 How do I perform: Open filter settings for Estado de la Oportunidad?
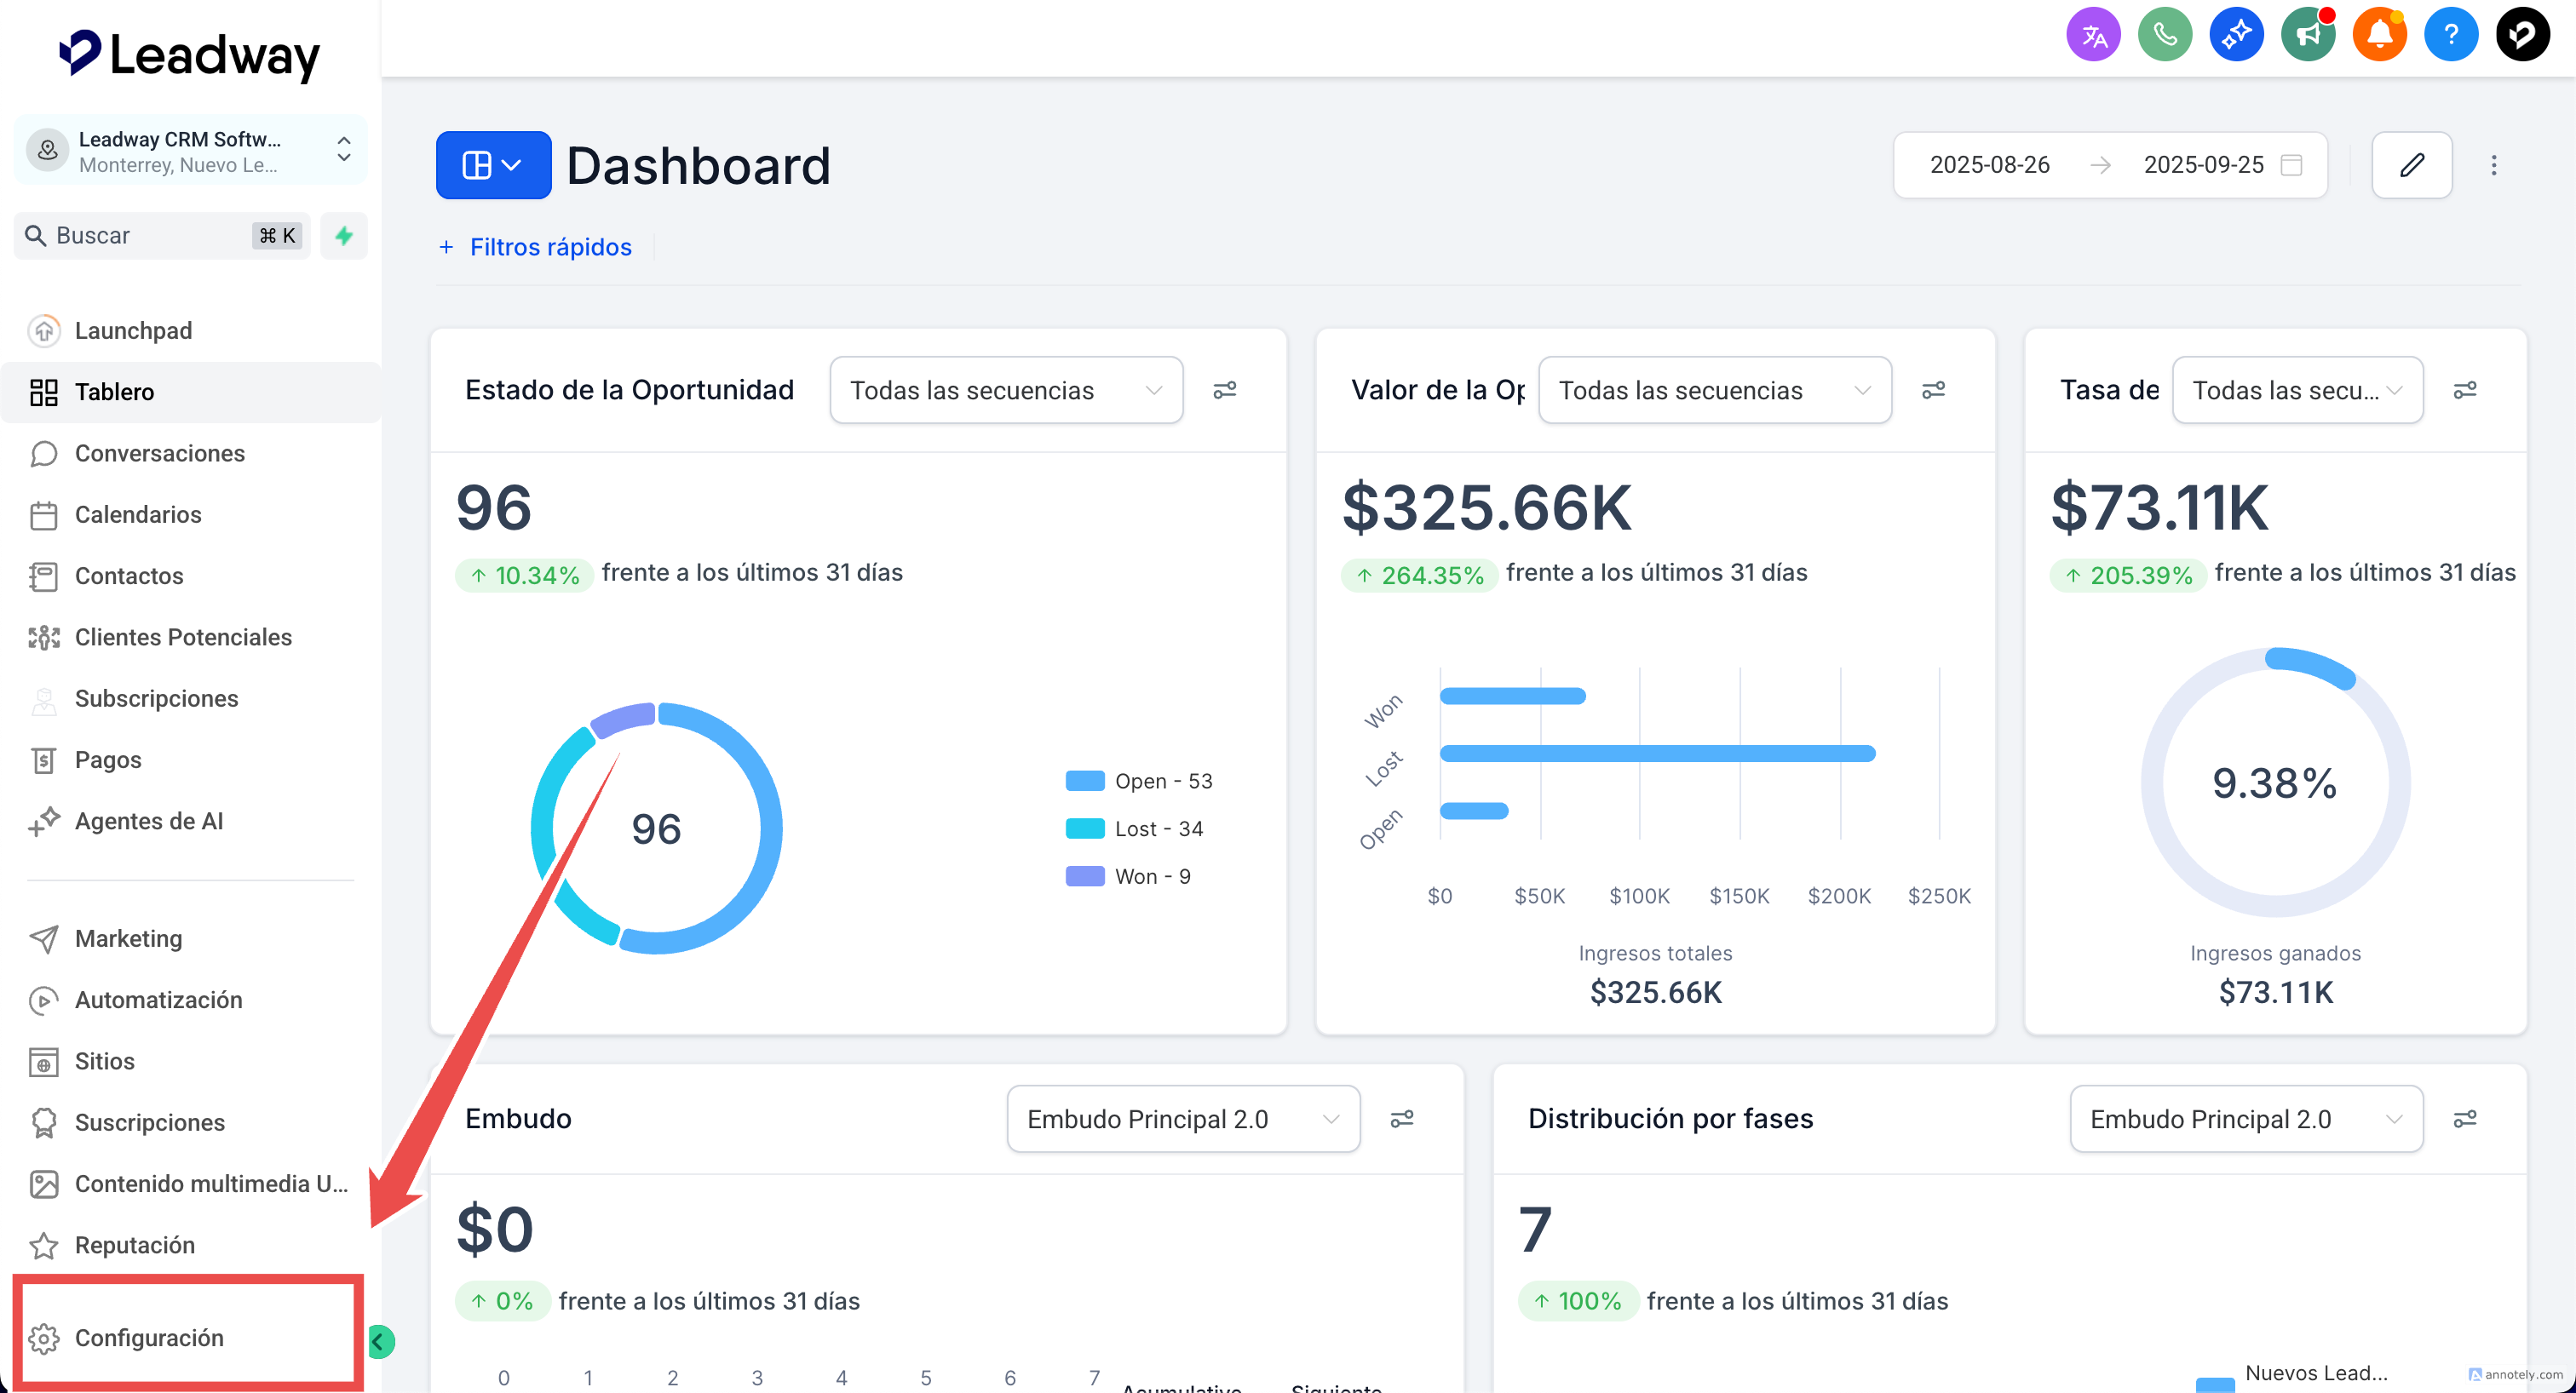pyautogui.click(x=1224, y=390)
